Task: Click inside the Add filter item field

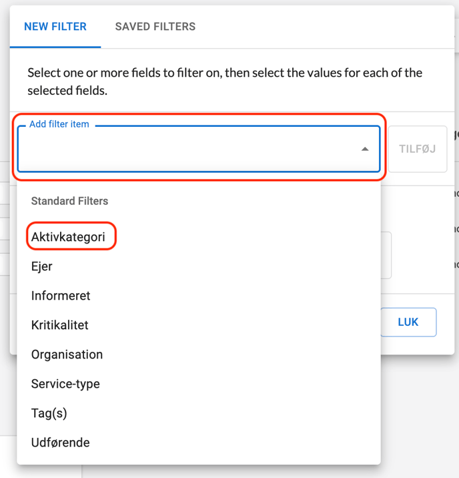Action: point(187,149)
